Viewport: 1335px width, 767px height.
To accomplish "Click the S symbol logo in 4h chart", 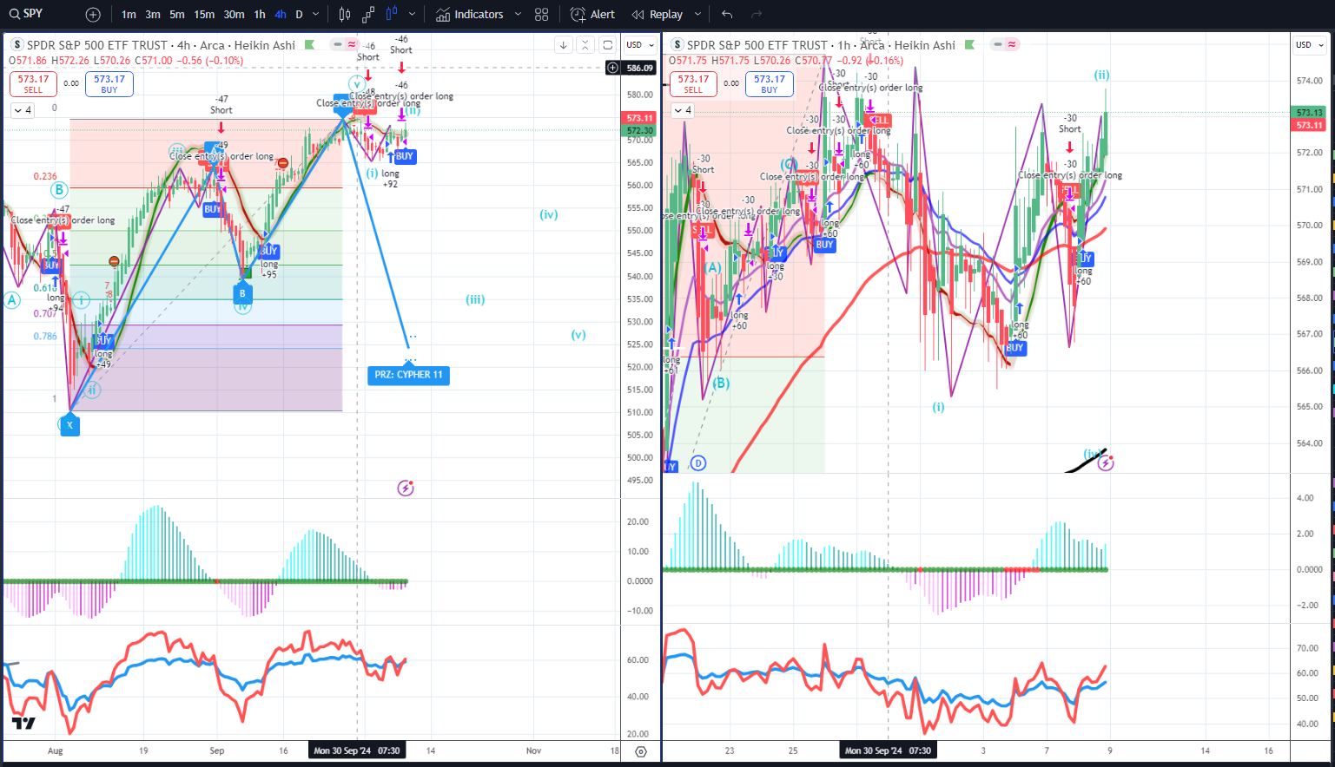I will [17, 45].
